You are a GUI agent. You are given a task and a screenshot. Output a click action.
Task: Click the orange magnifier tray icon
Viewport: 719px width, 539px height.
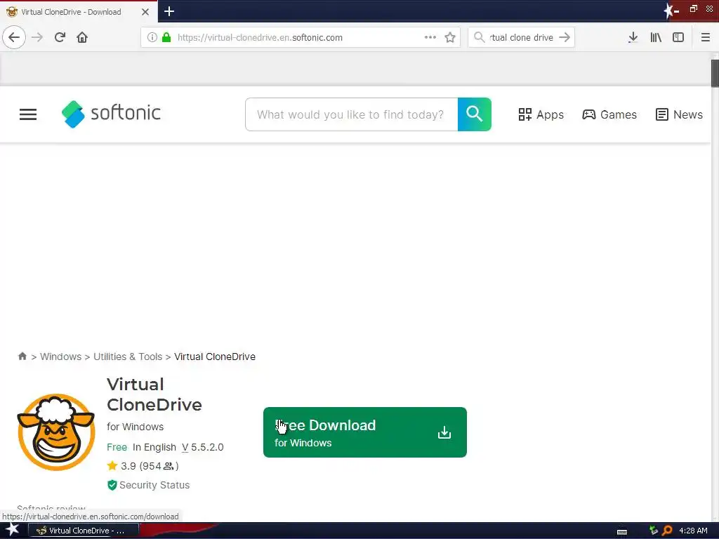(667, 531)
